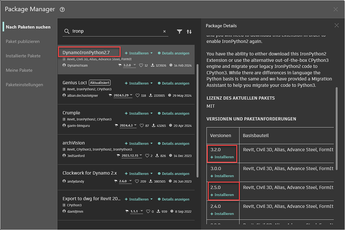Click the author icon beside DynamoTeam

point(64,65)
